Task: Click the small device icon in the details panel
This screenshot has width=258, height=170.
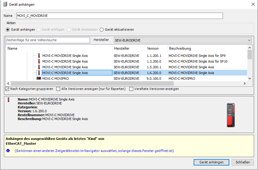Action: [x=9, y=100]
